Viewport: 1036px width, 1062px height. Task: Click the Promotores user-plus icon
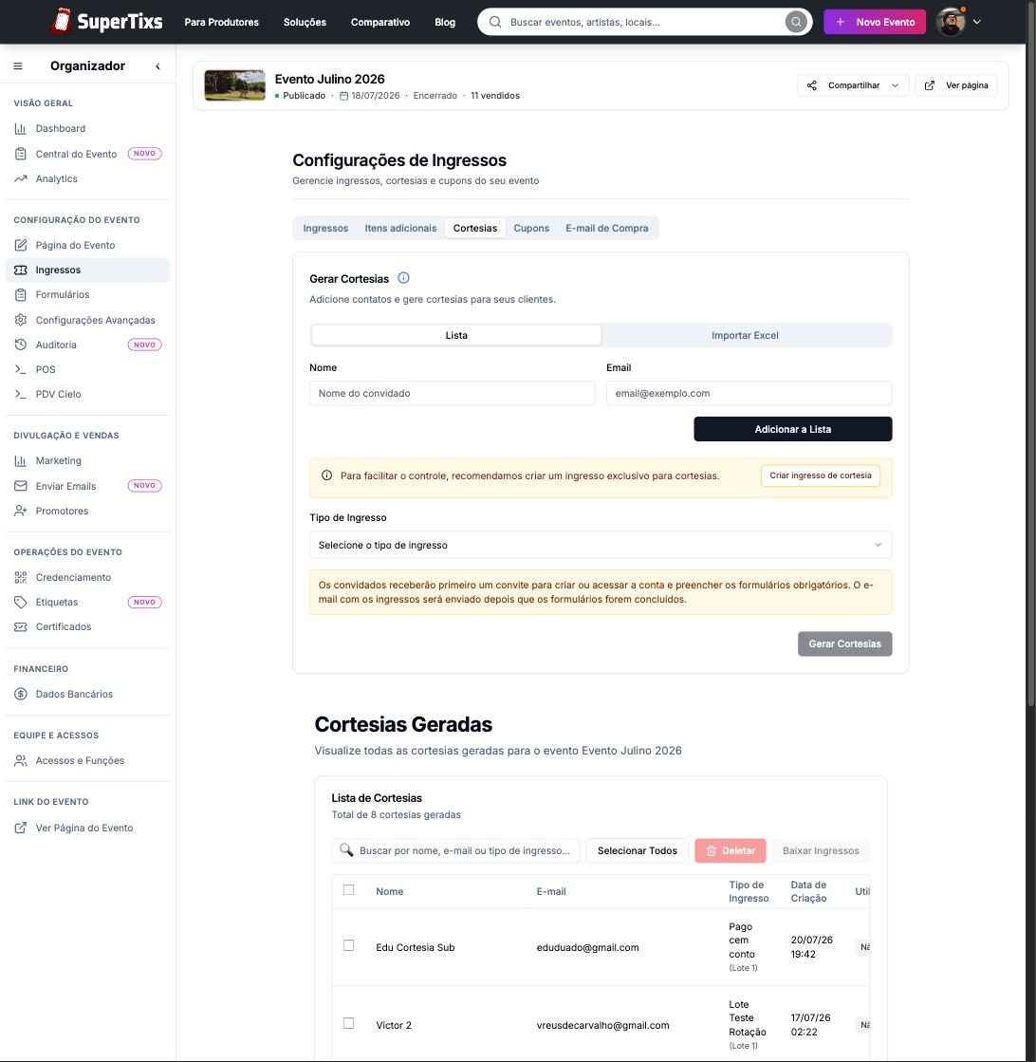pos(20,511)
